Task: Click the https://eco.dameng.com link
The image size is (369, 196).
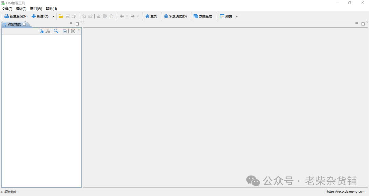Action: coord(346,191)
